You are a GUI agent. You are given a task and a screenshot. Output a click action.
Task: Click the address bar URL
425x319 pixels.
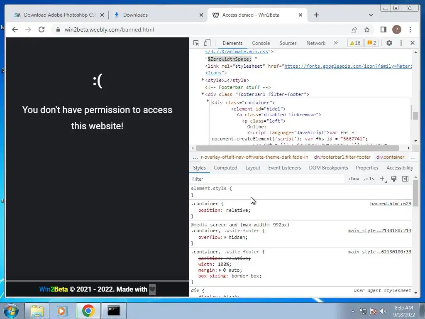pyautogui.click(x=109, y=29)
